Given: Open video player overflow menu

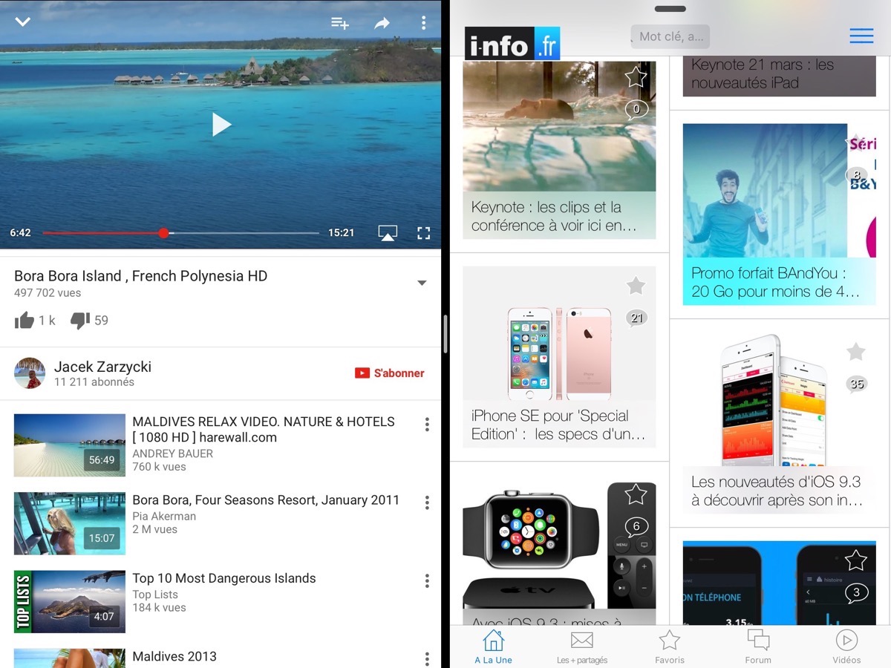Looking at the screenshot, I should click(423, 23).
